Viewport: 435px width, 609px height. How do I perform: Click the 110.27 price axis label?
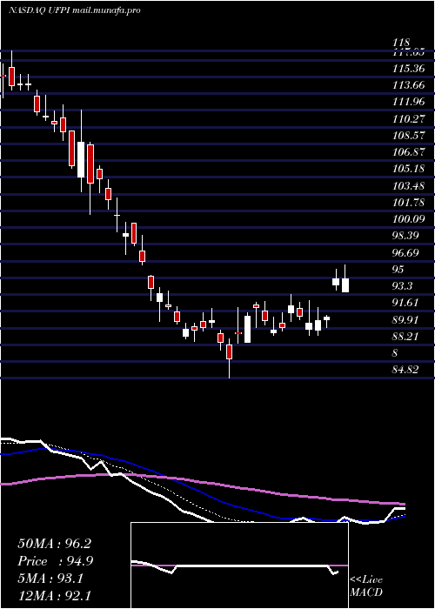(409, 119)
